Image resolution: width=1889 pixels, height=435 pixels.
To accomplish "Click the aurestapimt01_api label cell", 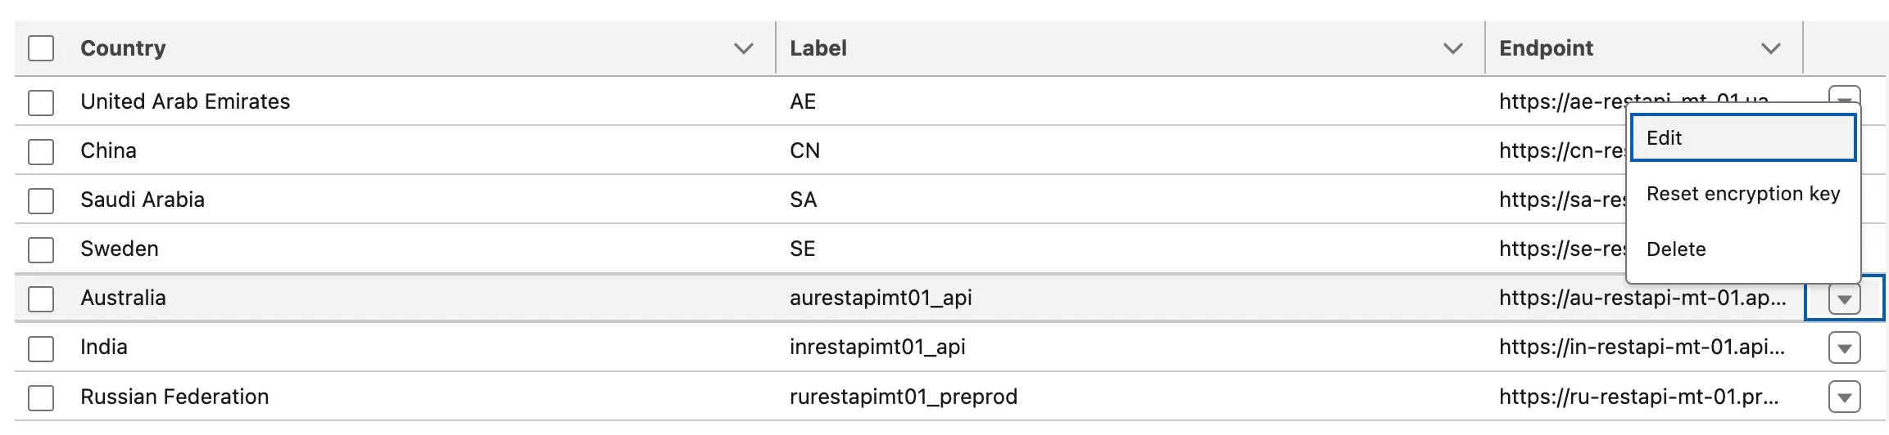I will click(880, 298).
